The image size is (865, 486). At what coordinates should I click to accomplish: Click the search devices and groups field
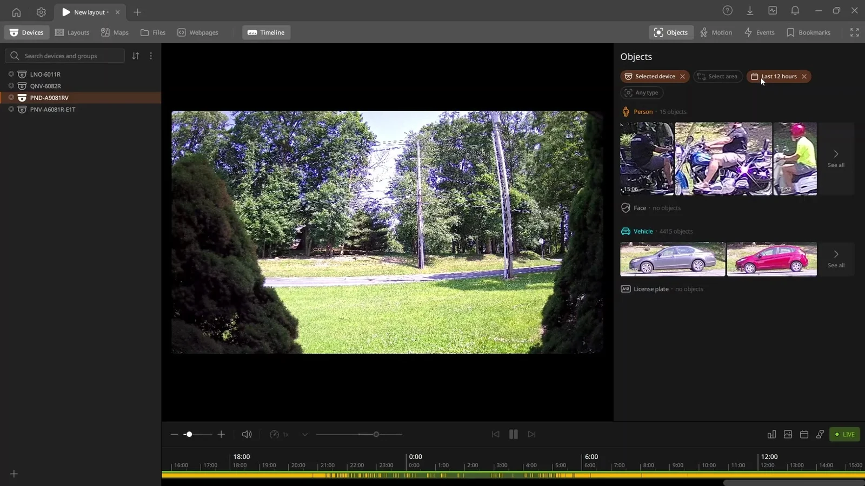click(x=65, y=56)
